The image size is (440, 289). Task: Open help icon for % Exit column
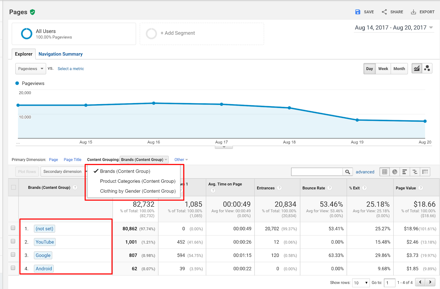coord(364,188)
